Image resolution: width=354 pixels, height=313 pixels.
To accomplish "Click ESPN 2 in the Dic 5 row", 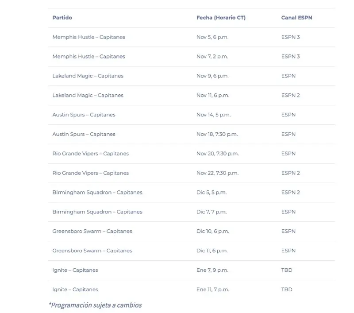I will tap(290, 193).
